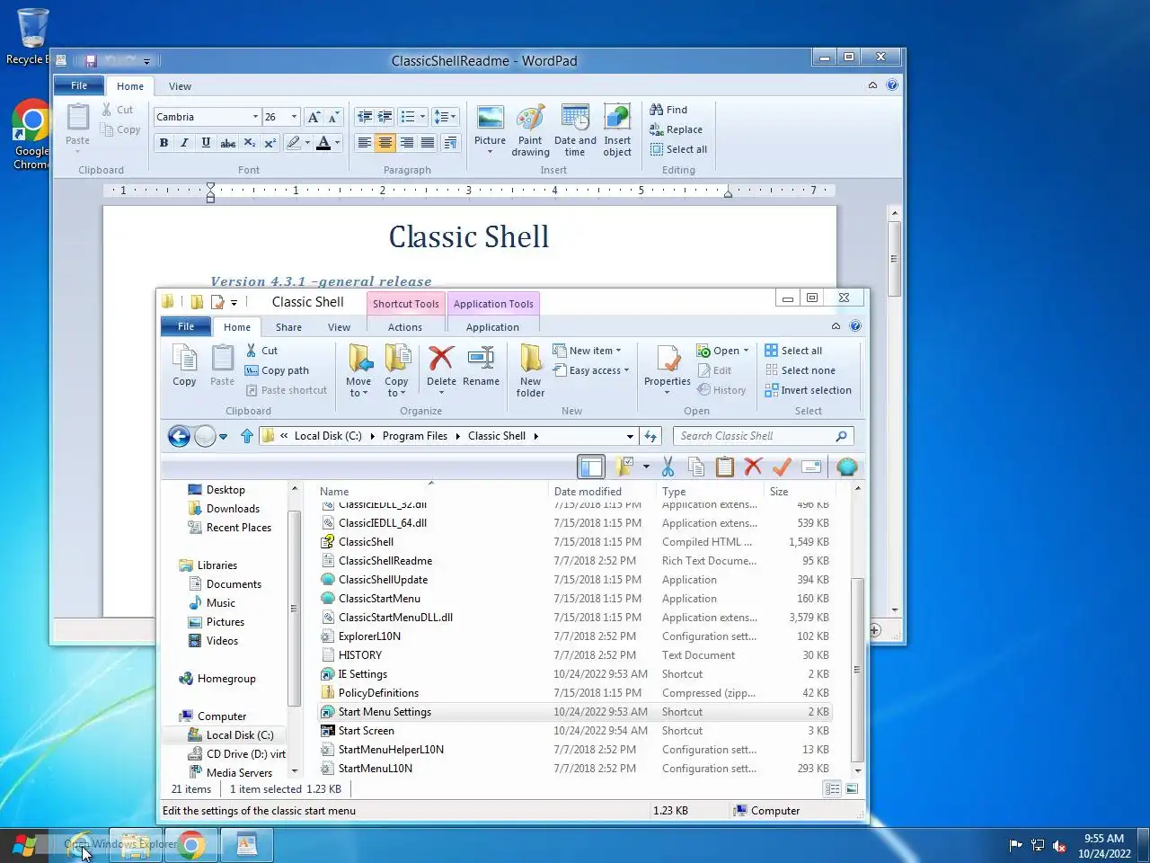Open text highlight color picker in WordPad
Viewport: 1150px width, 863px height.
(x=305, y=143)
